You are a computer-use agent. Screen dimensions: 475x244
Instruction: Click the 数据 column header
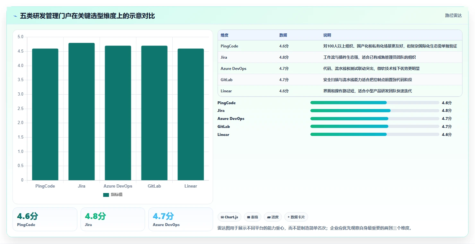[283, 35]
